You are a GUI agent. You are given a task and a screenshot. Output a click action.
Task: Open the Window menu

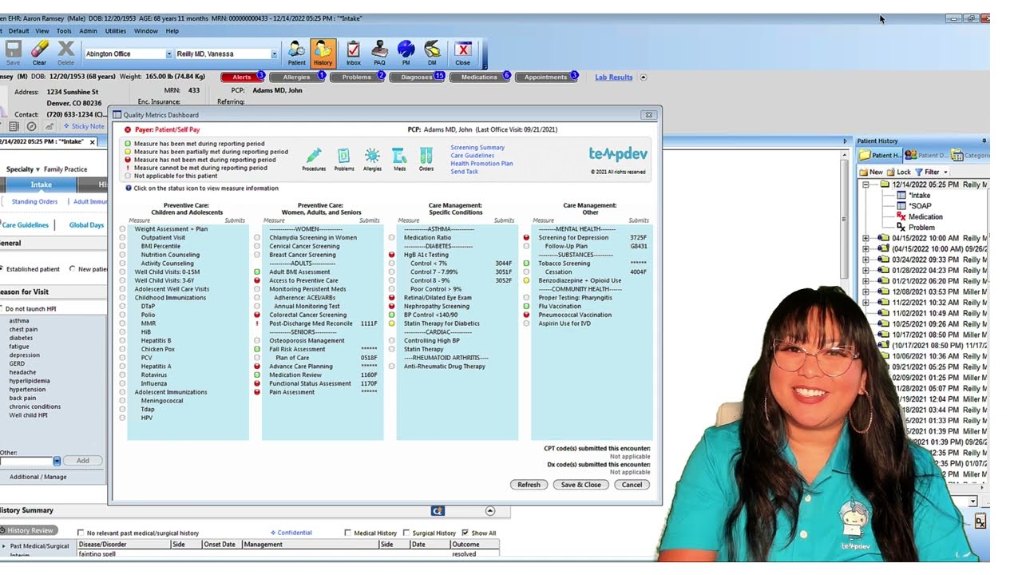146,31
